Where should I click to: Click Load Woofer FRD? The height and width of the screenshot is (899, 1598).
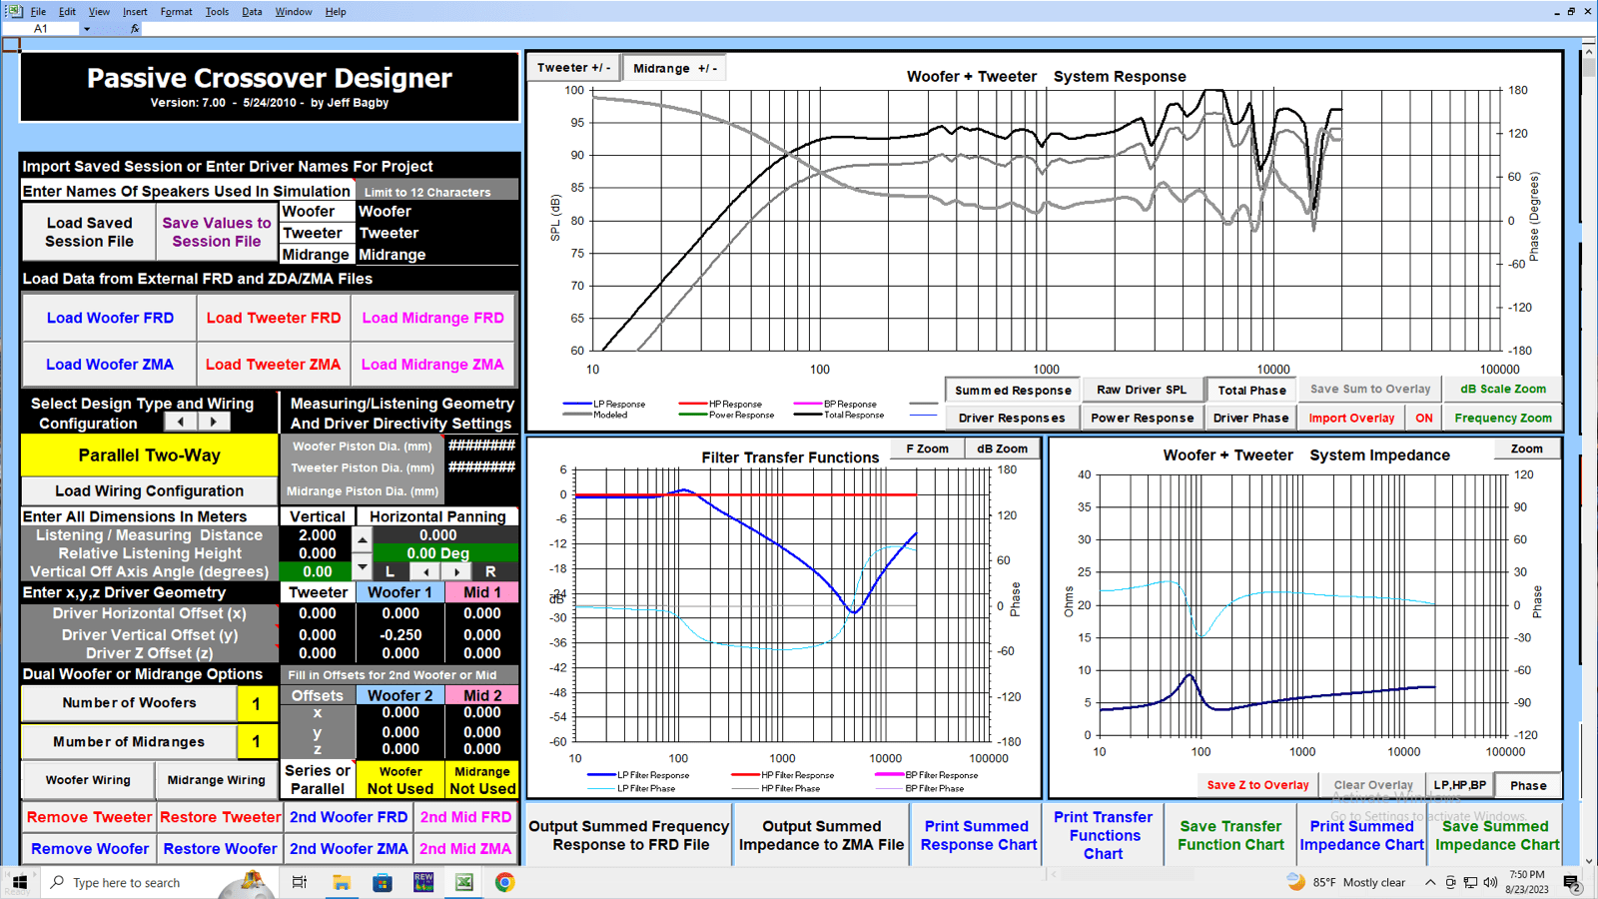pyautogui.click(x=110, y=318)
